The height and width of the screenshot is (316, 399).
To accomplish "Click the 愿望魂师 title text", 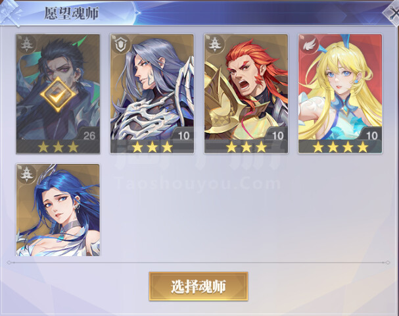I will point(71,13).
